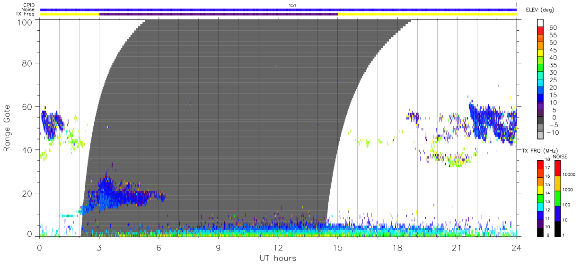Click the 45 label on ELEV colorbar
Image resolution: width=581 pixels, height=268 pixels.
[x=552, y=50]
